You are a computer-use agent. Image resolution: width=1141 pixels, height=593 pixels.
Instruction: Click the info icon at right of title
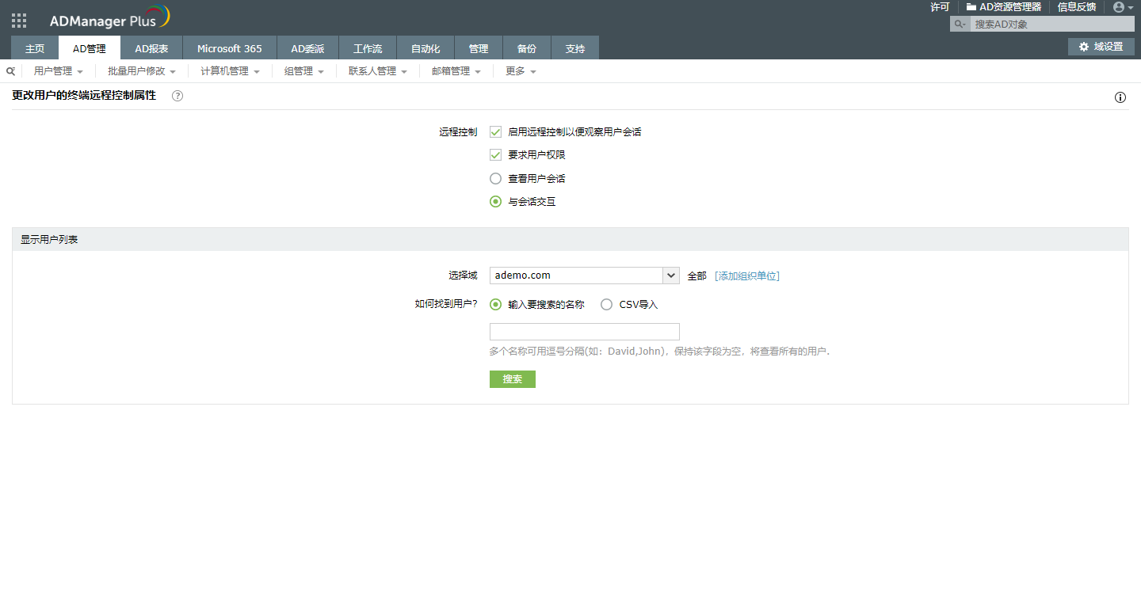tap(1120, 98)
